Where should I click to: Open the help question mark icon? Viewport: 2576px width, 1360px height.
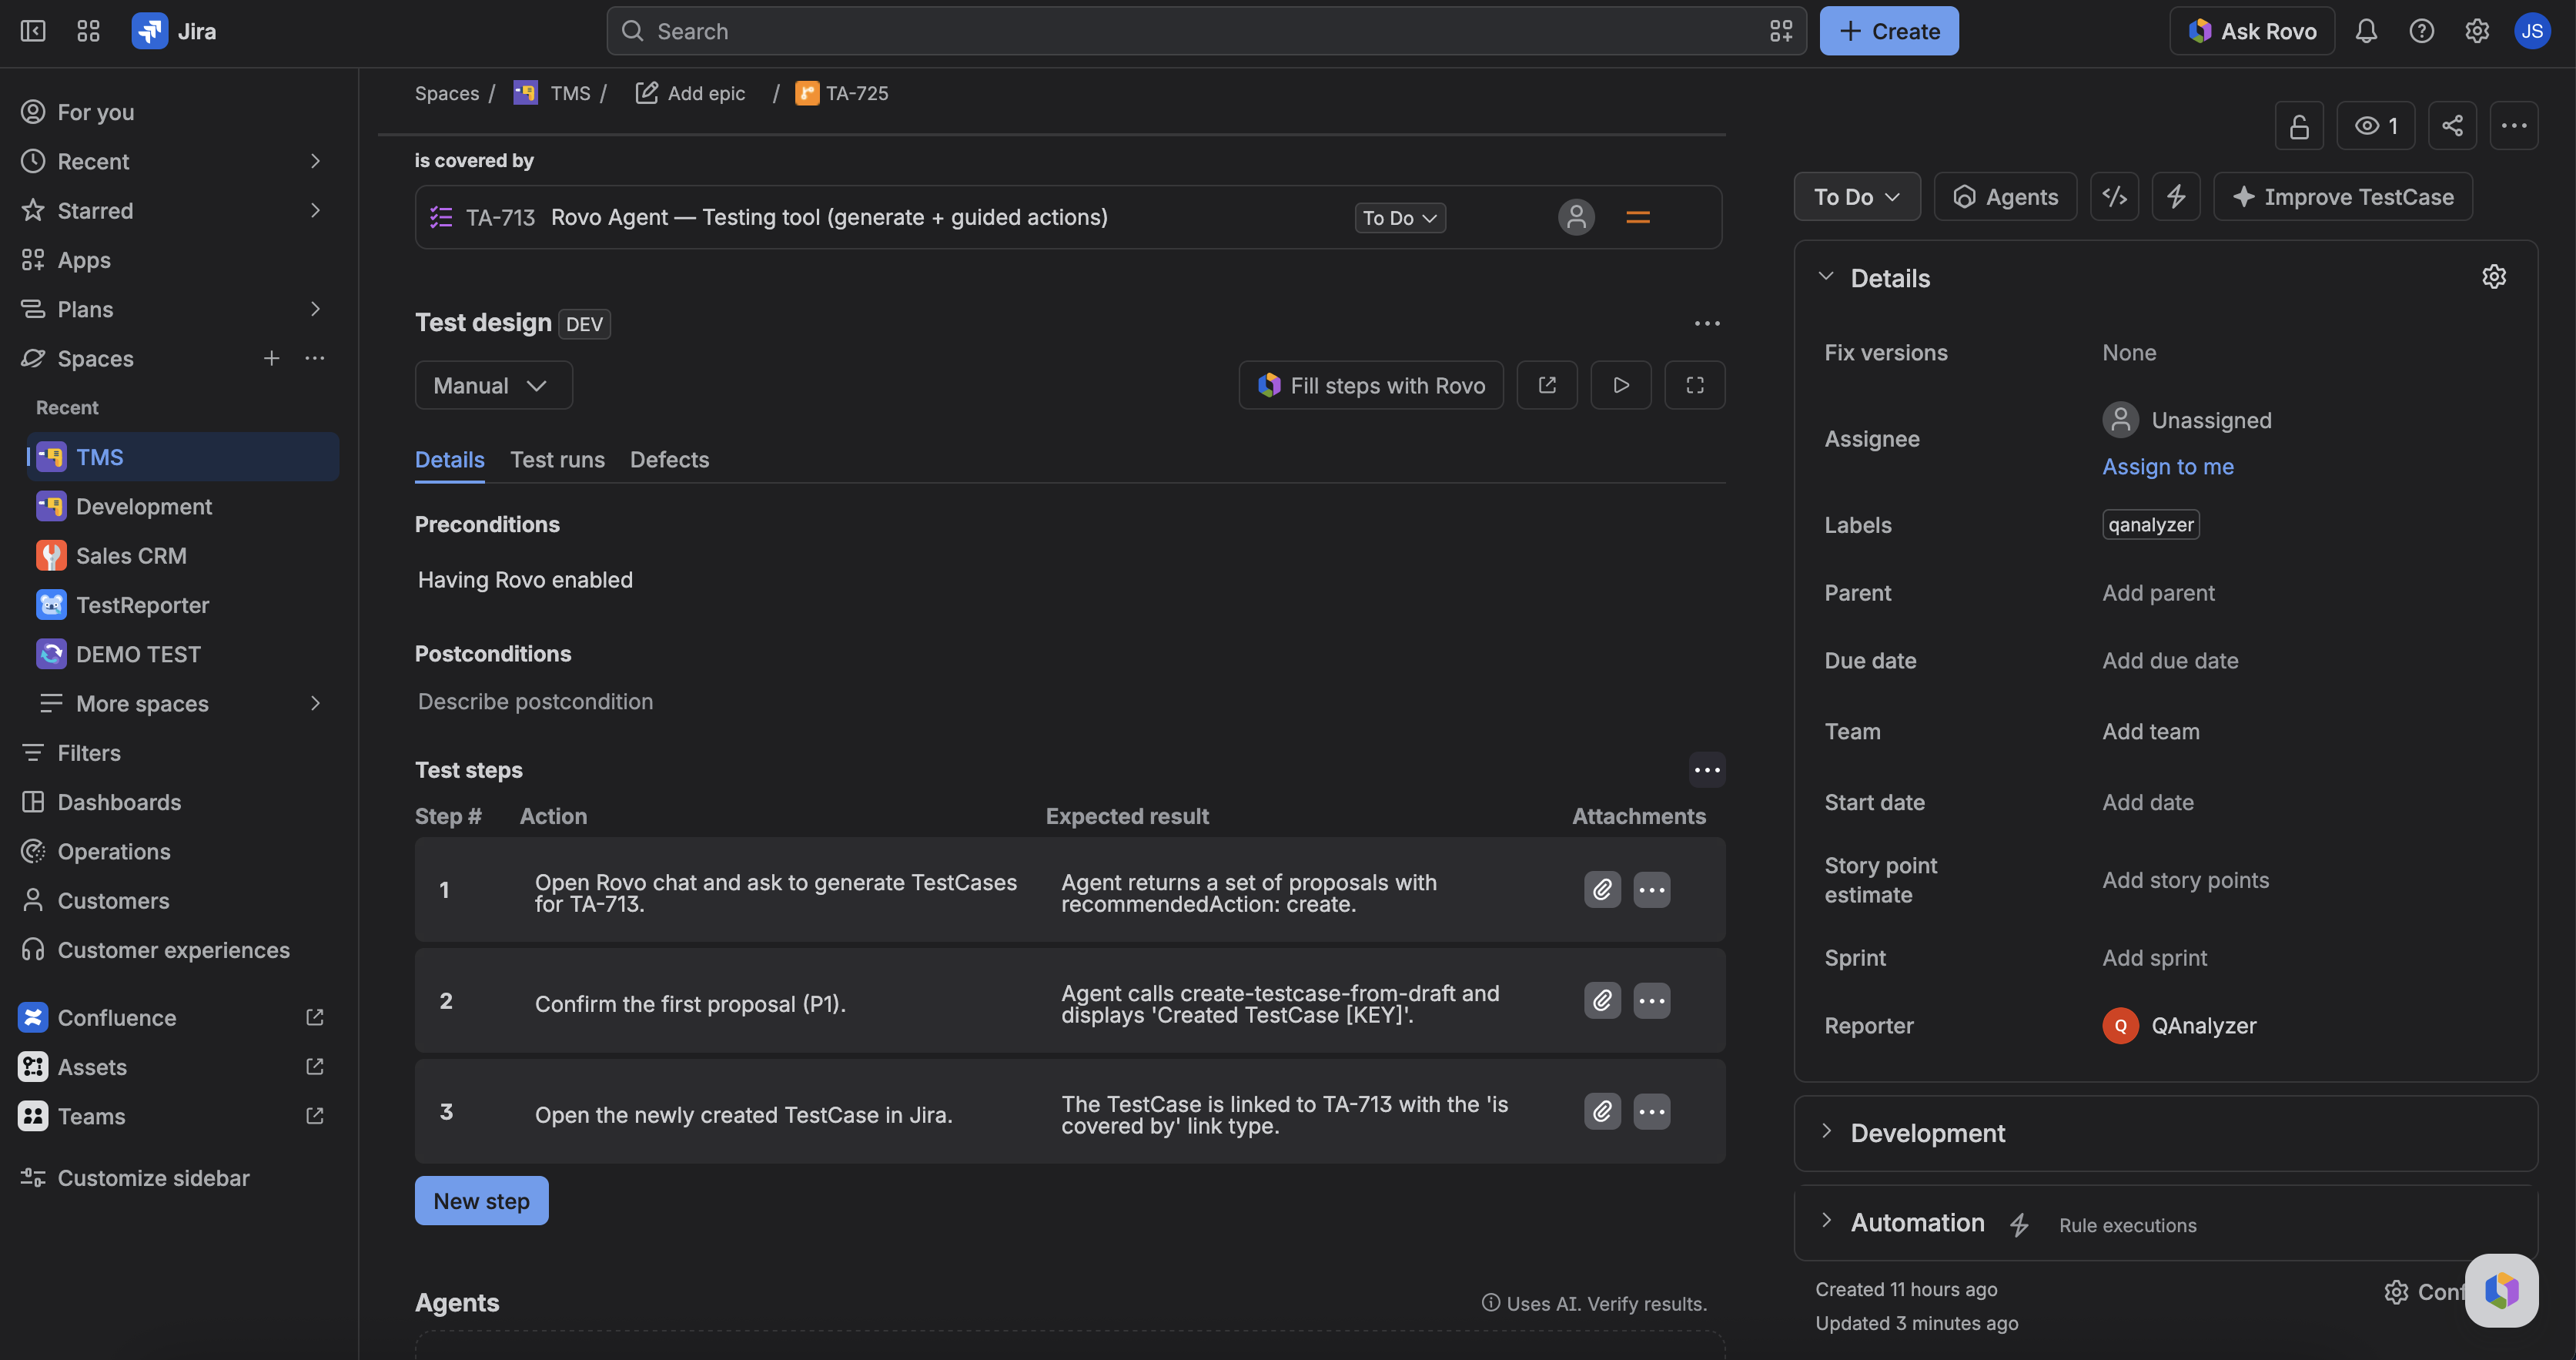click(2421, 31)
